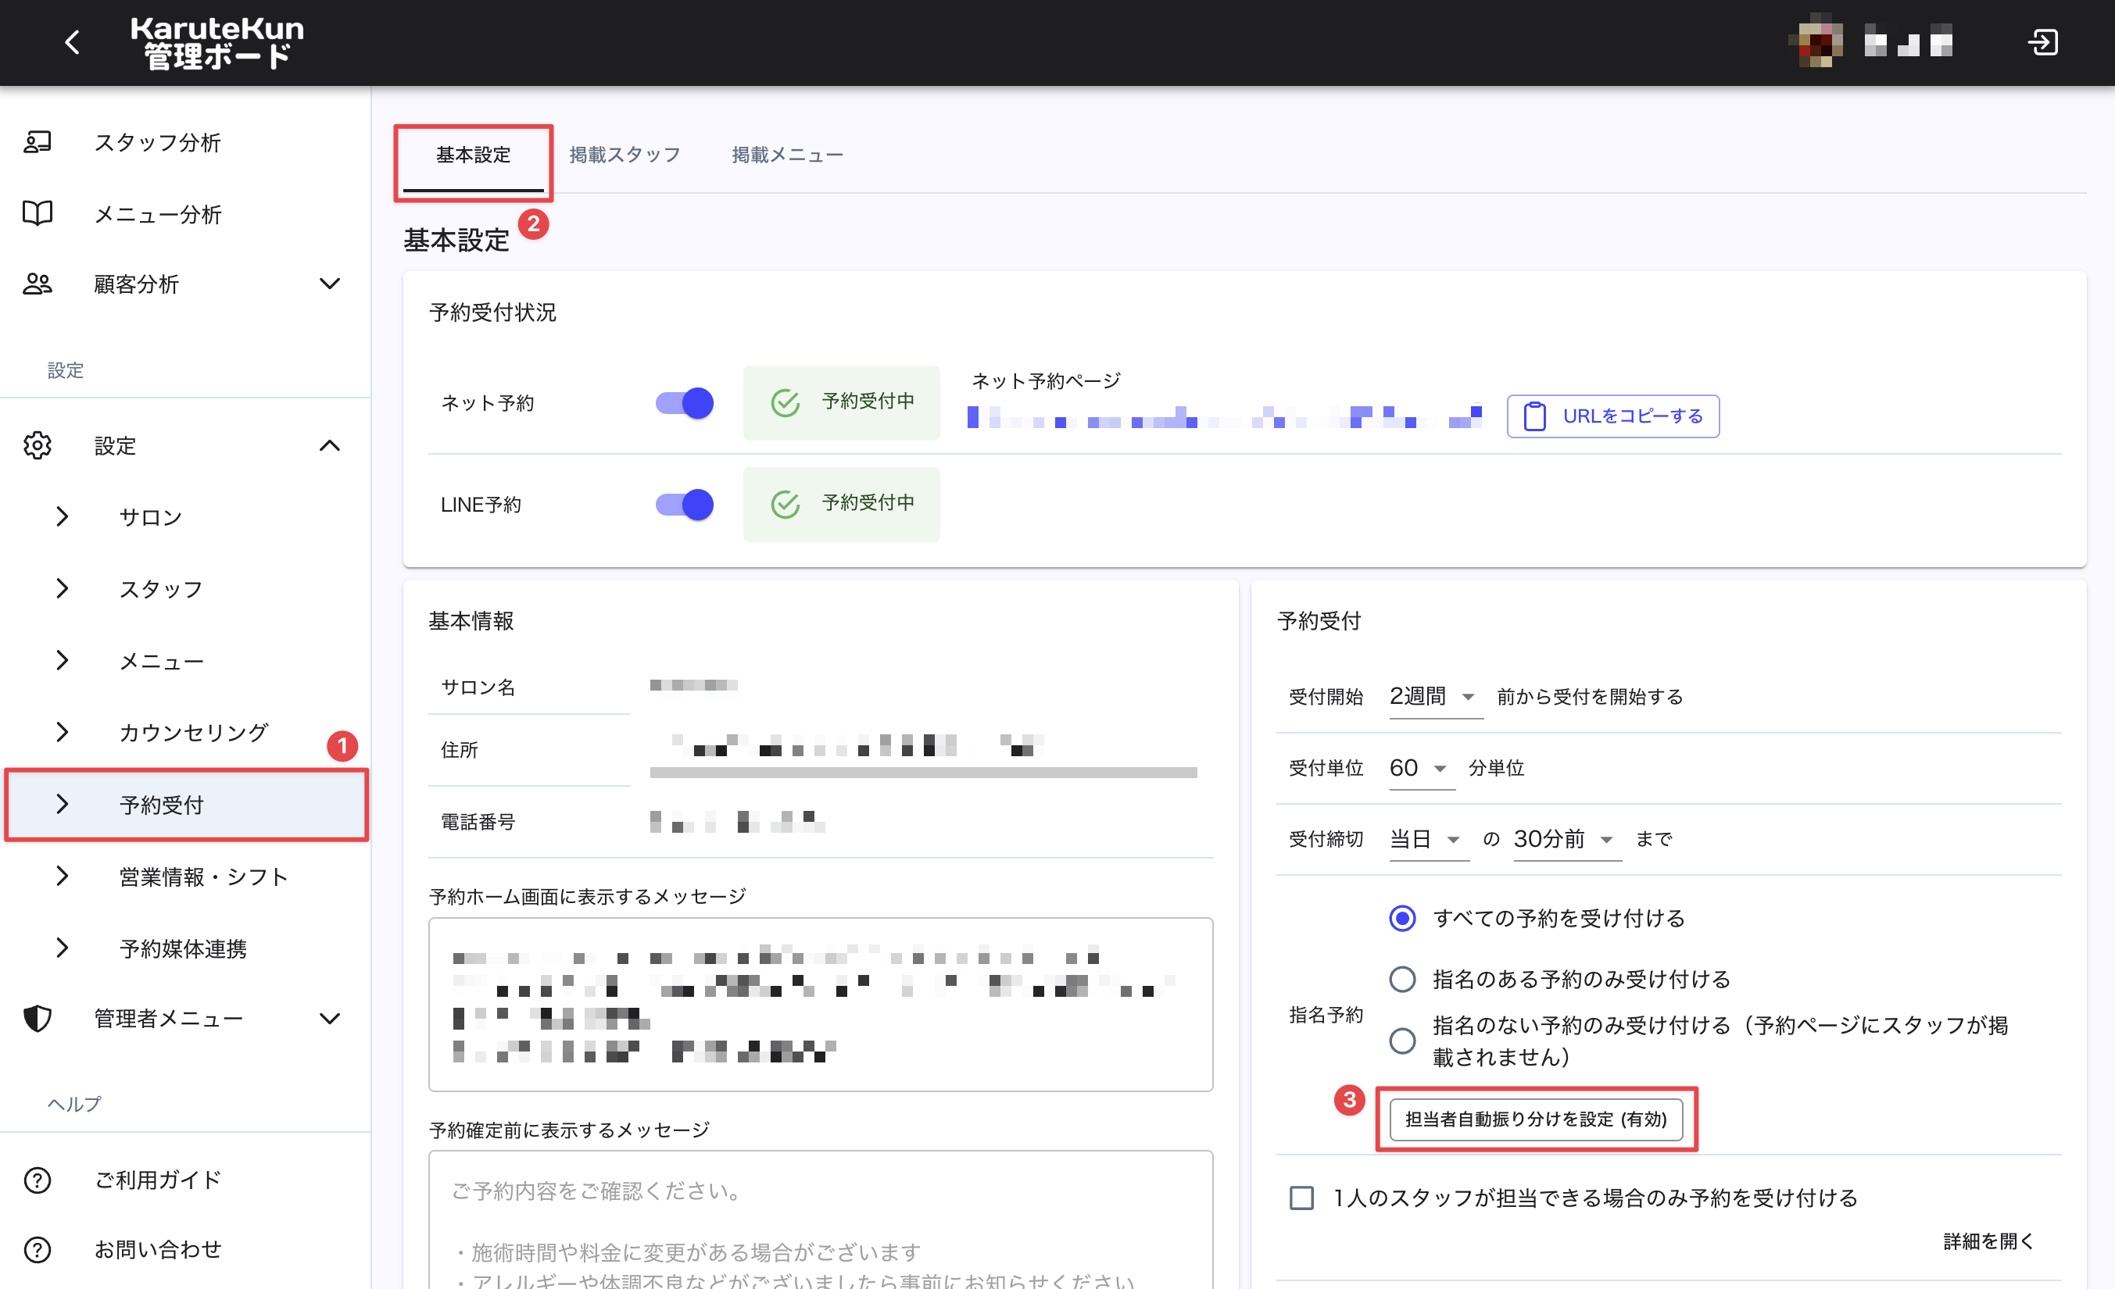Click the URLをコピーする button
This screenshot has height=1289, width=2115.
coord(1613,416)
